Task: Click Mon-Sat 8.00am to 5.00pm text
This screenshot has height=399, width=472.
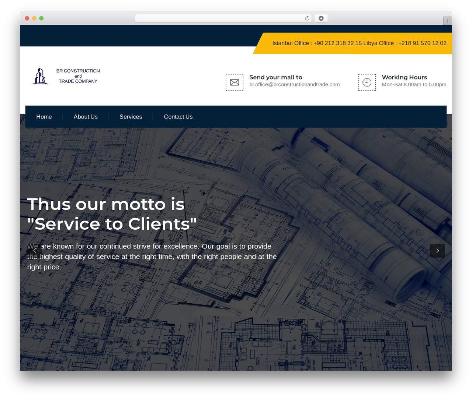Action: pyautogui.click(x=414, y=84)
